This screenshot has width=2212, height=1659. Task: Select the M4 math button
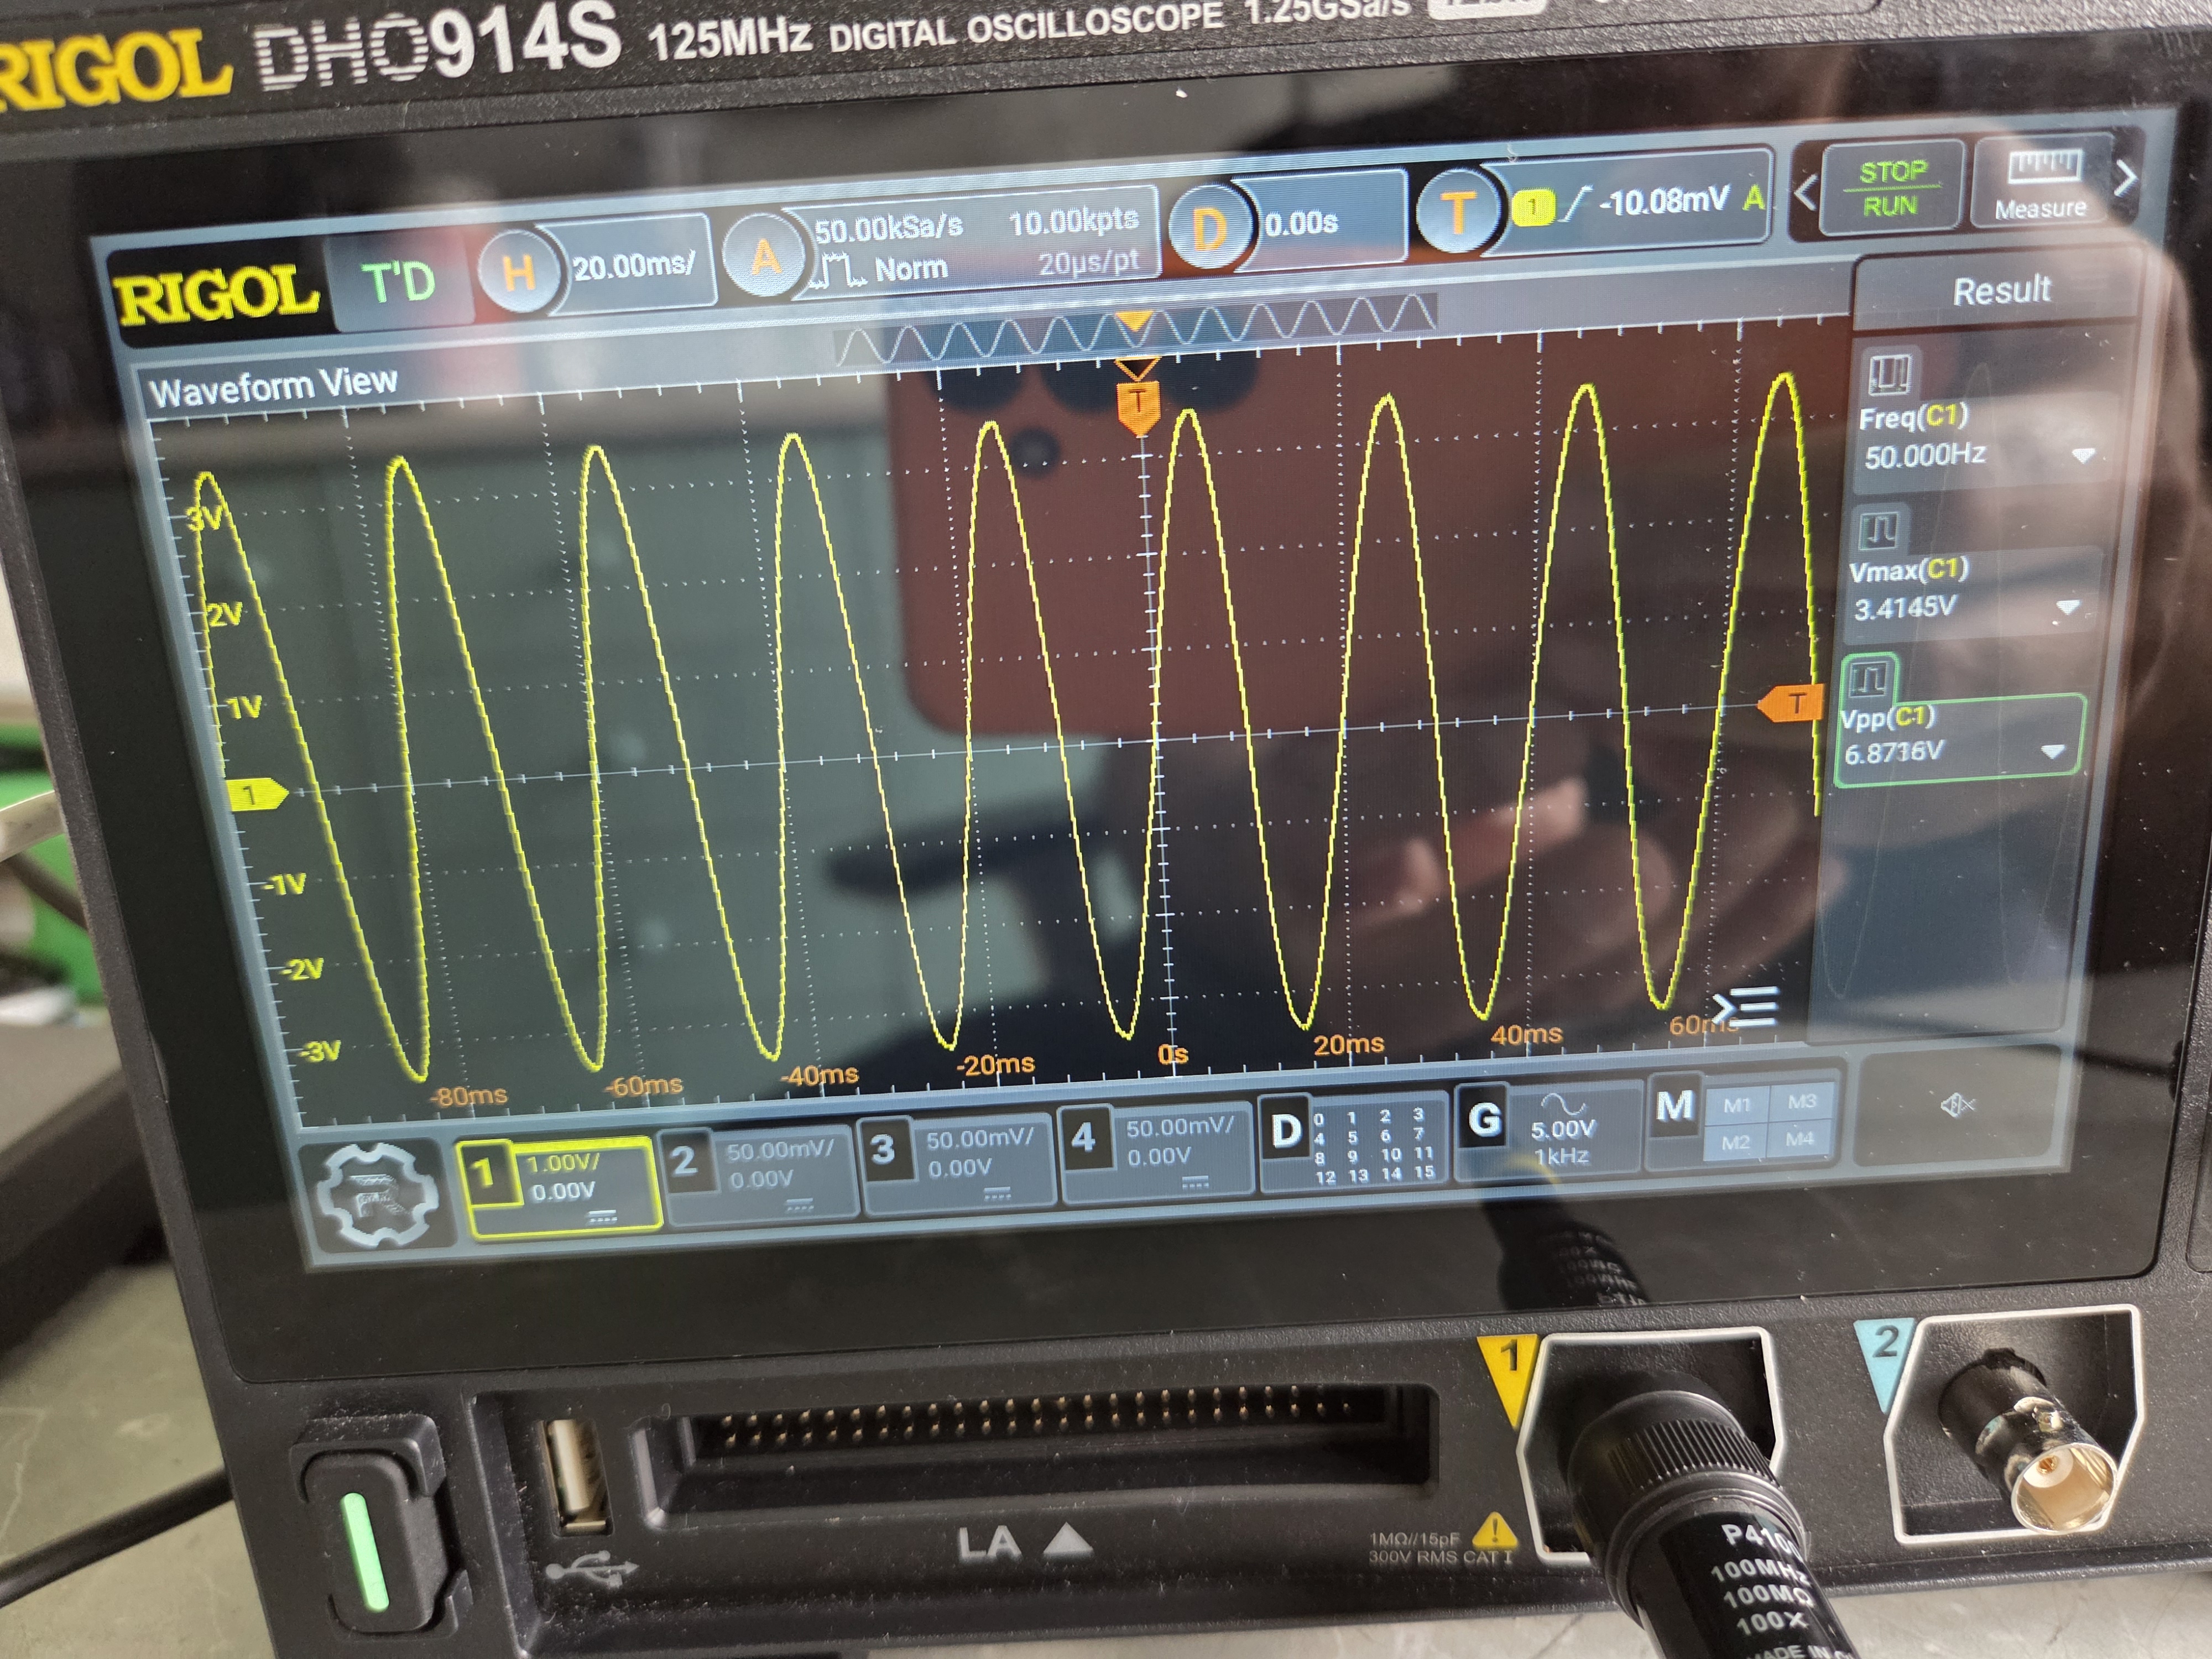click(1800, 1139)
